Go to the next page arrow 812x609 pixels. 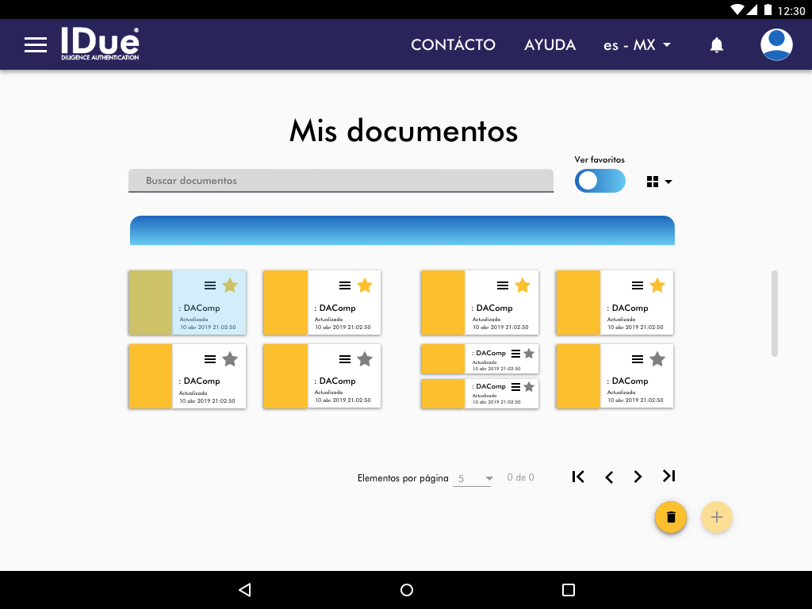638,477
